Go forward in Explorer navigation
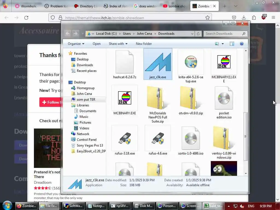This screenshot has width=280, height=210. [75, 33]
